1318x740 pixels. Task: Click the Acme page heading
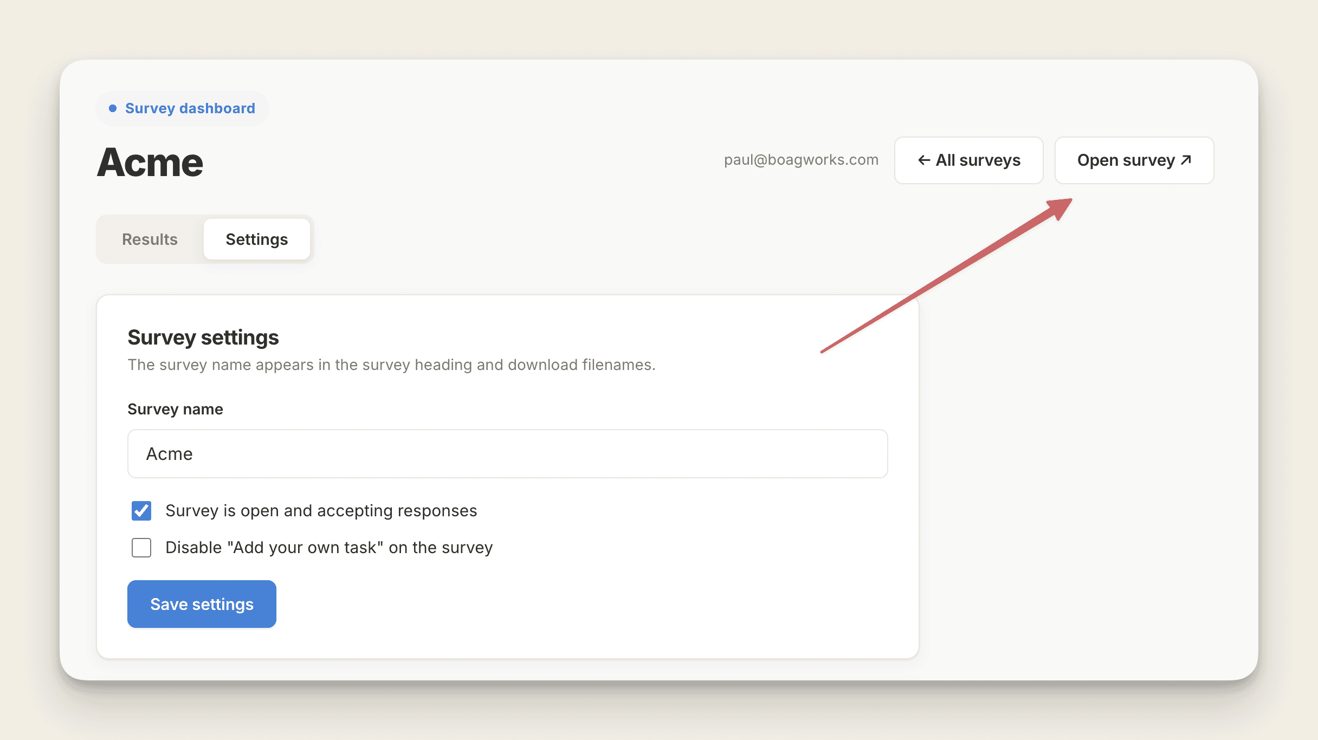click(x=150, y=163)
